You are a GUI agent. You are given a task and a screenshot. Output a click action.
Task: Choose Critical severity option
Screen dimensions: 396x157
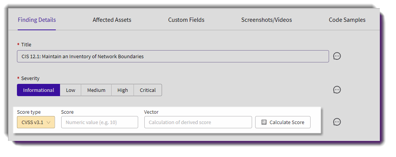(x=148, y=90)
